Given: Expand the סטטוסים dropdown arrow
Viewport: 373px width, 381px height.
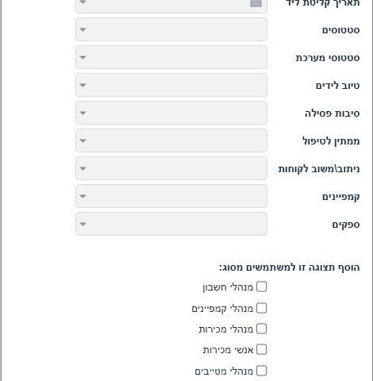Looking at the screenshot, I should click(x=83, y=29).
